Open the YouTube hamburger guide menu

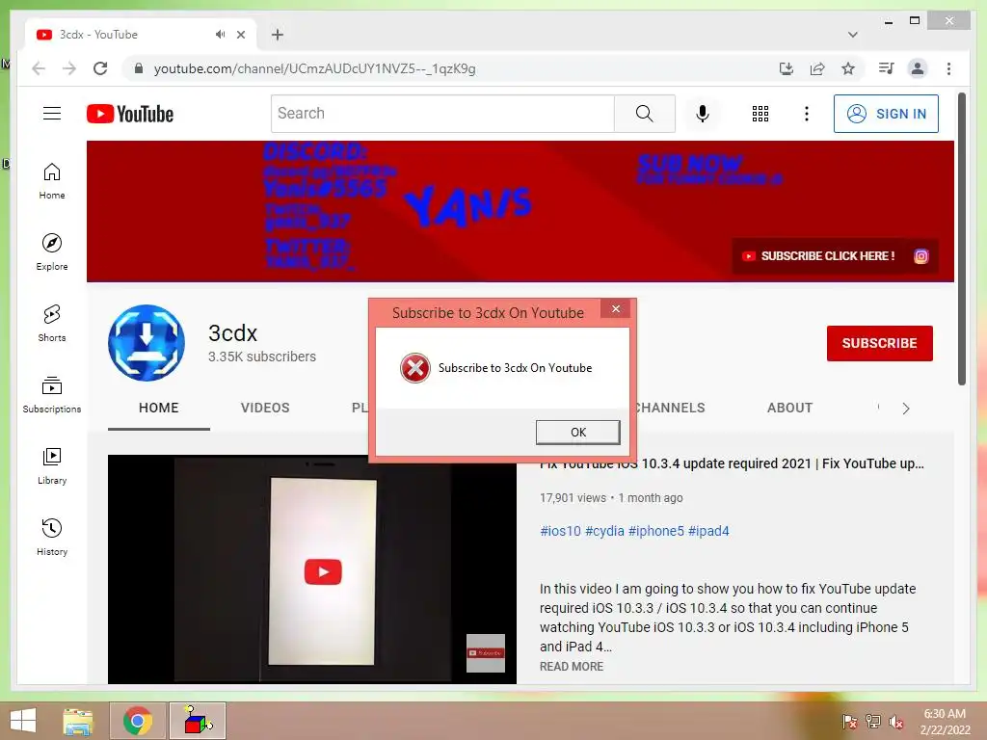(52, 114)
